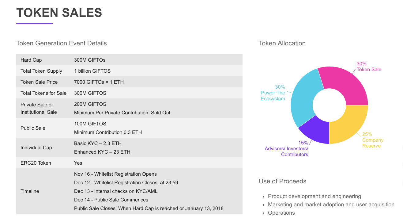
Task: Click the 30% Power The Ecosystem chart label
Action: pos(273,93)
